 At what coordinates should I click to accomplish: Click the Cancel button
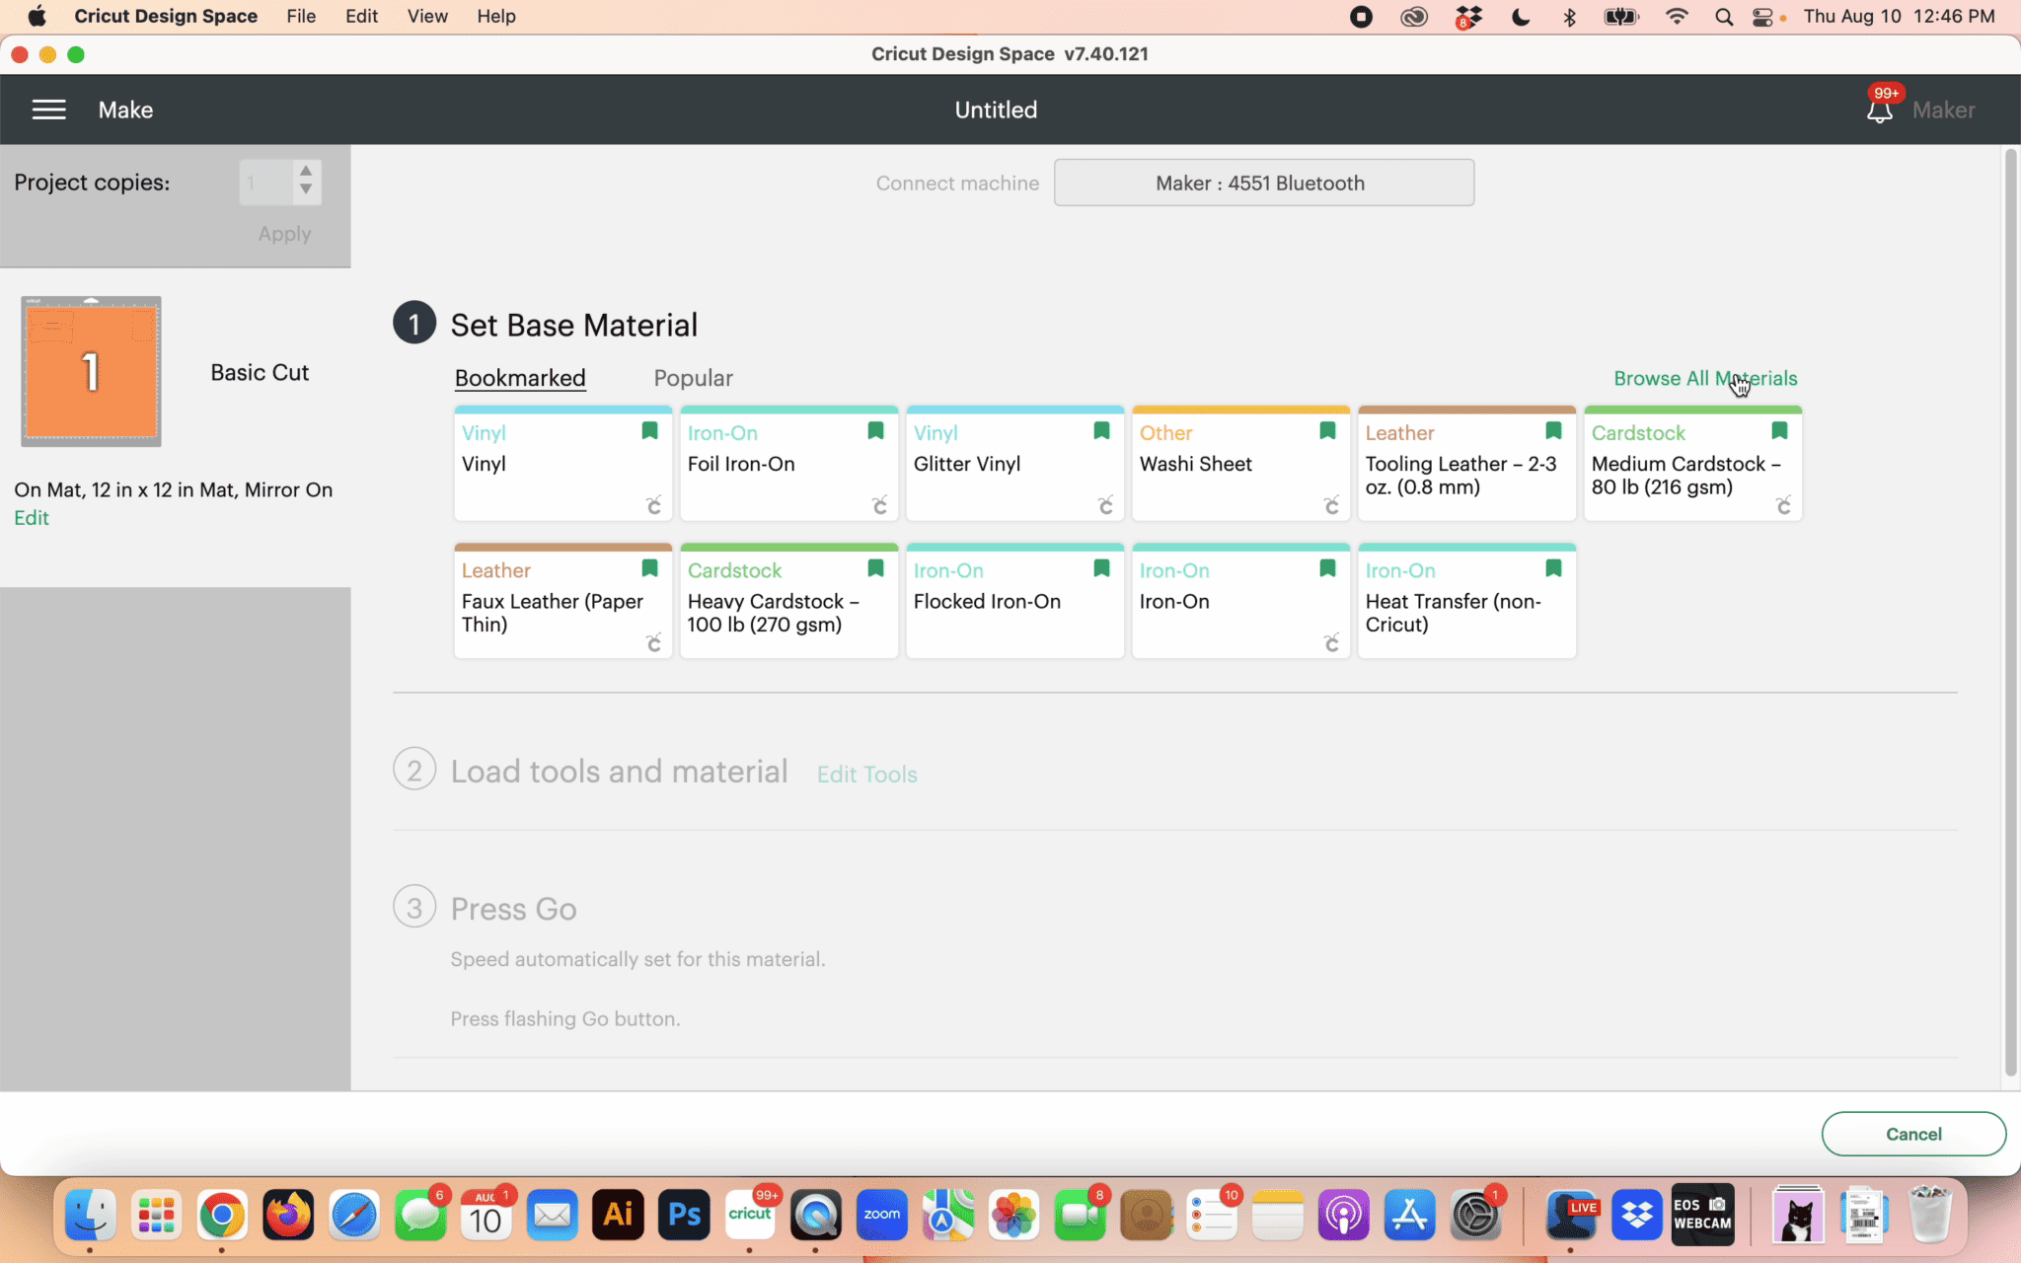coord(1912,1134)
